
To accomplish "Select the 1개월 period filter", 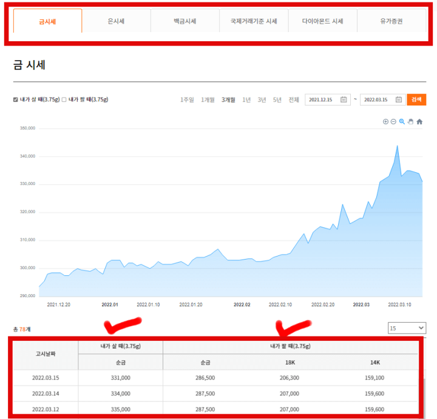I will 208,99.
